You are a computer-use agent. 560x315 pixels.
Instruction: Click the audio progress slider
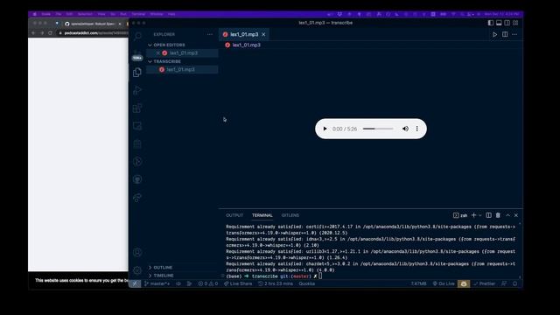coord(378,129)
